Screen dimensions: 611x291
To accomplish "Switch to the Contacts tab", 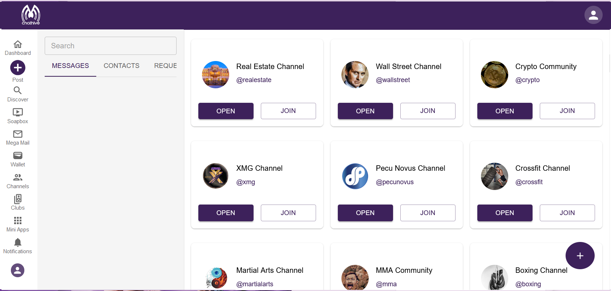I will (121, 66).
